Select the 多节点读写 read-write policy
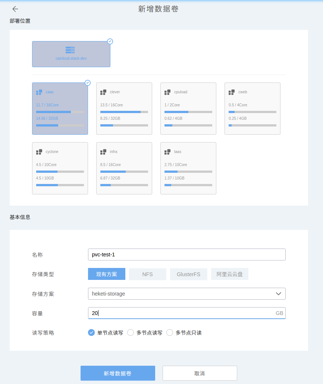The width and height of the screenshot is (323, 384). [131, 333]
